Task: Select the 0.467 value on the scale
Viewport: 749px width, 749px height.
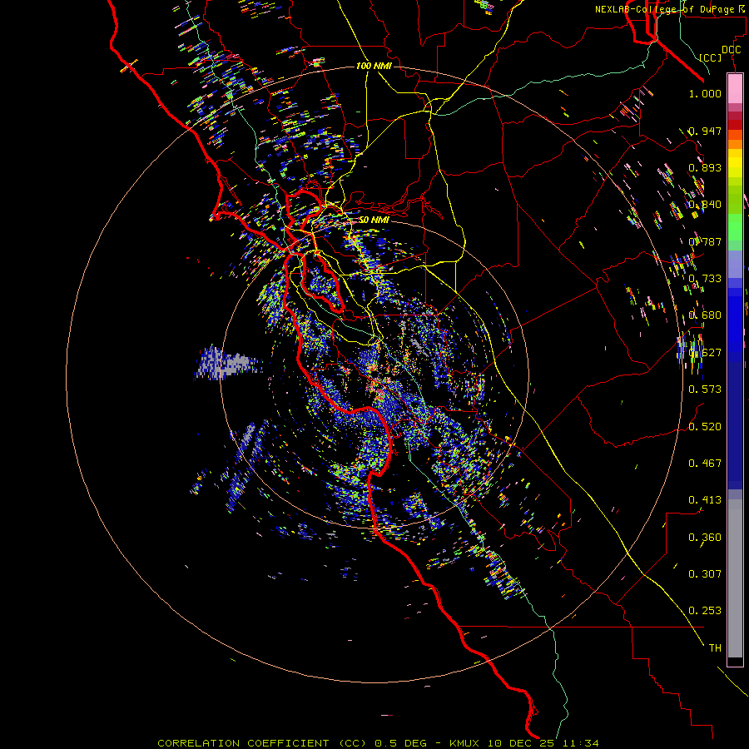Action: pos(705,464)
